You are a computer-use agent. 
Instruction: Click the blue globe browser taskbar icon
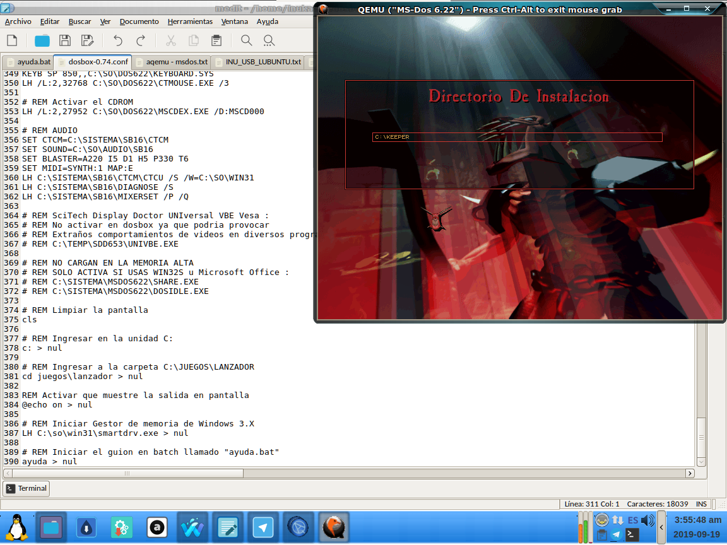click(298, 528)
